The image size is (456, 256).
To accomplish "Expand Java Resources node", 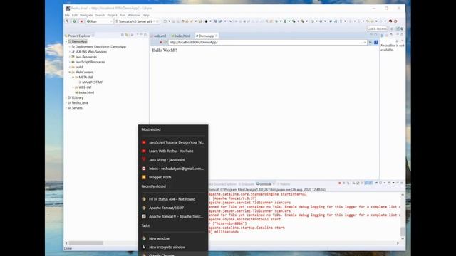I will pyautogui.click(x=70, y=57).
